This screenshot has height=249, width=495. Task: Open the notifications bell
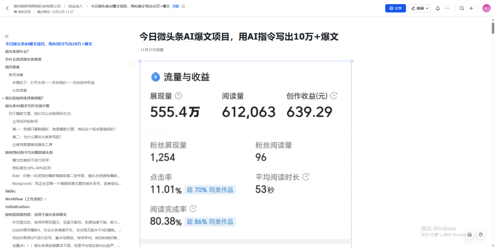pos(438,8)
